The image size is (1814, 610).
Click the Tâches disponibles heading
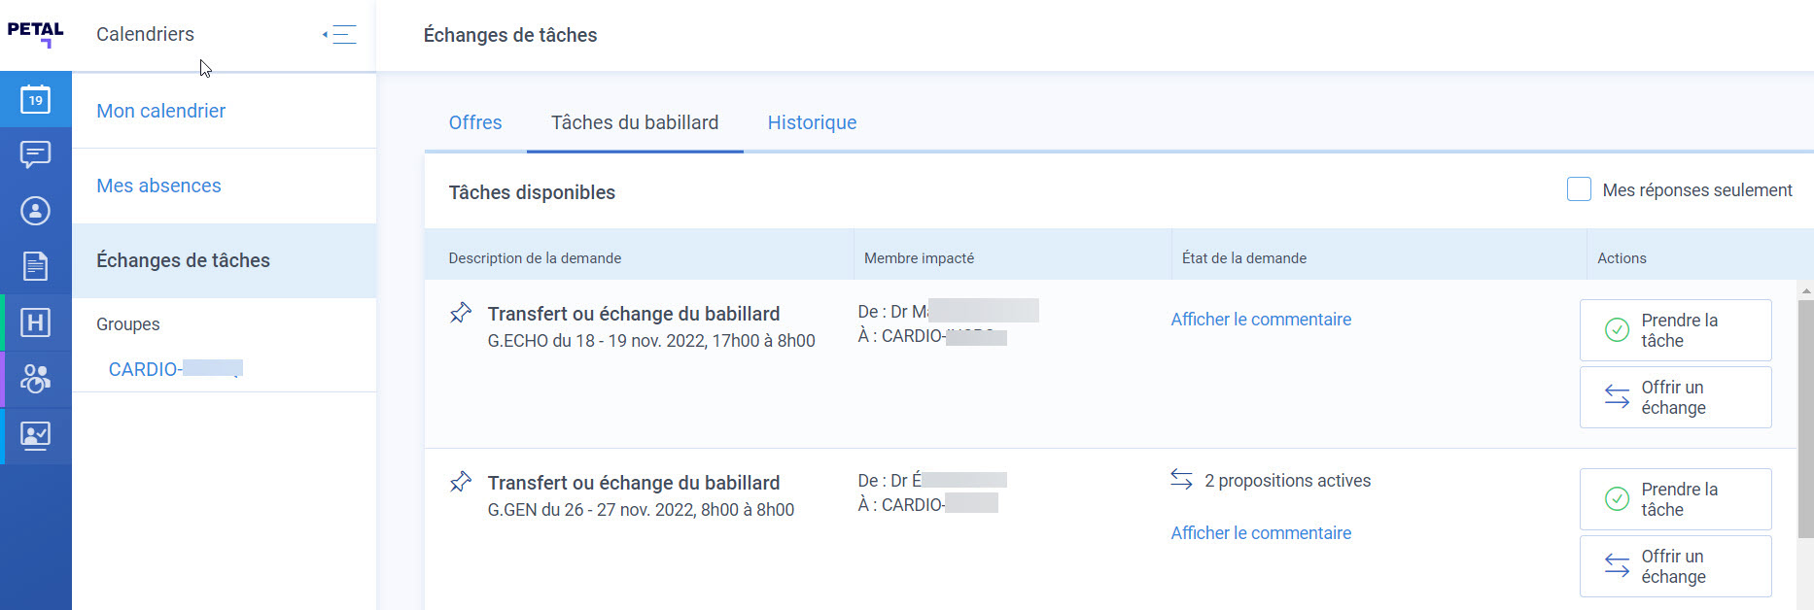[x=532, y=192]
